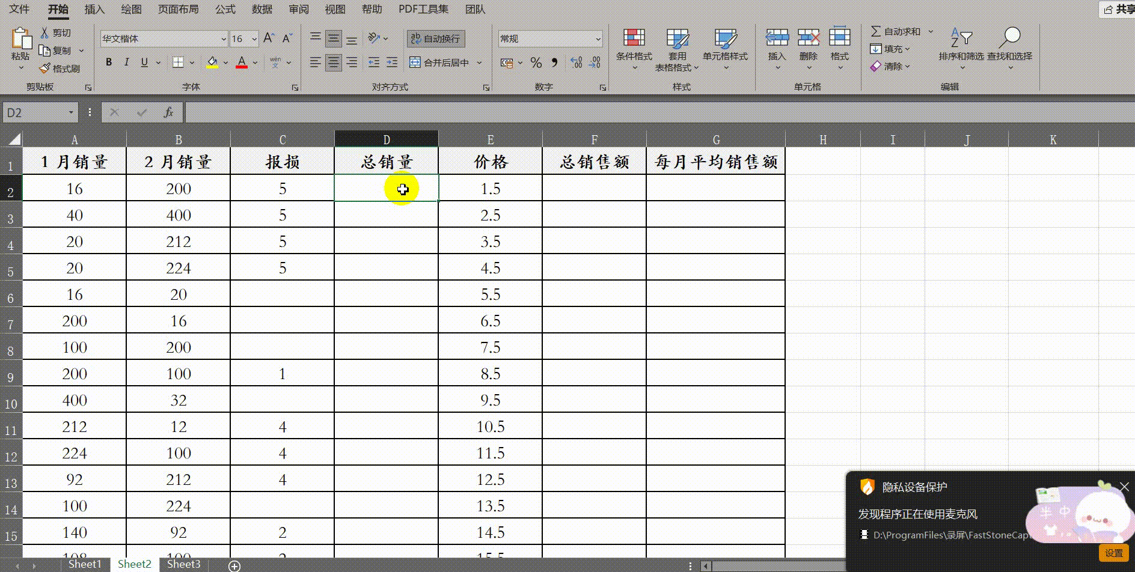This screenshot has width=1135, height=572.
Task: Apply comma style format
Action: (x=554, y=62)
